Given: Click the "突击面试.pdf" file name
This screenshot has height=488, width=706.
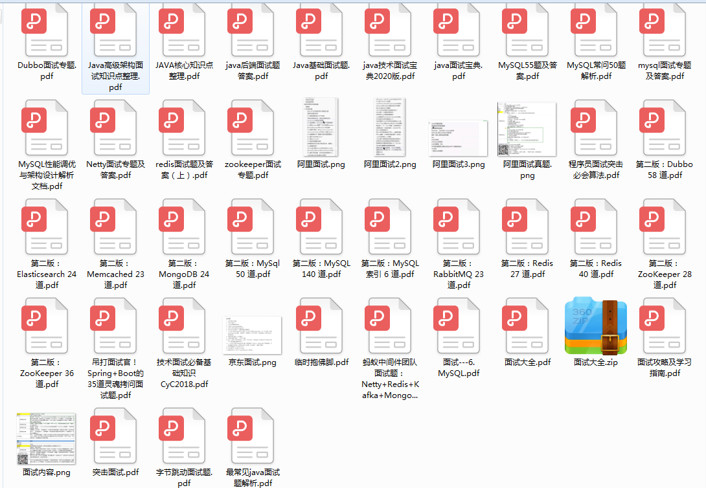Looking at the screenshot, I should [x=116, y=472].
